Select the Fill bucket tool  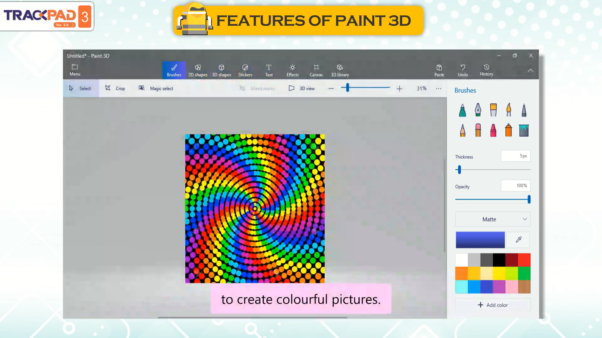click(x=524, y=130)
